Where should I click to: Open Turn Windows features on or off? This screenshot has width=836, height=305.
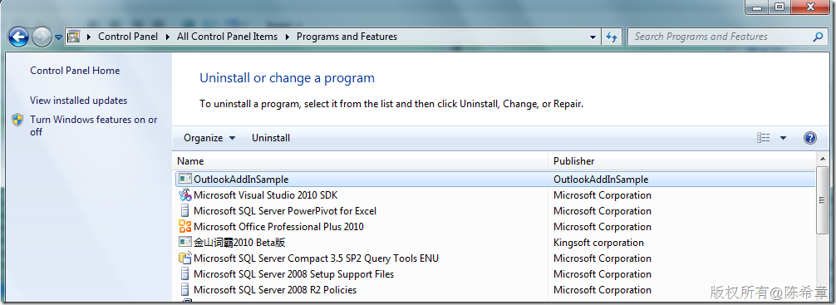tap(93, 125)
